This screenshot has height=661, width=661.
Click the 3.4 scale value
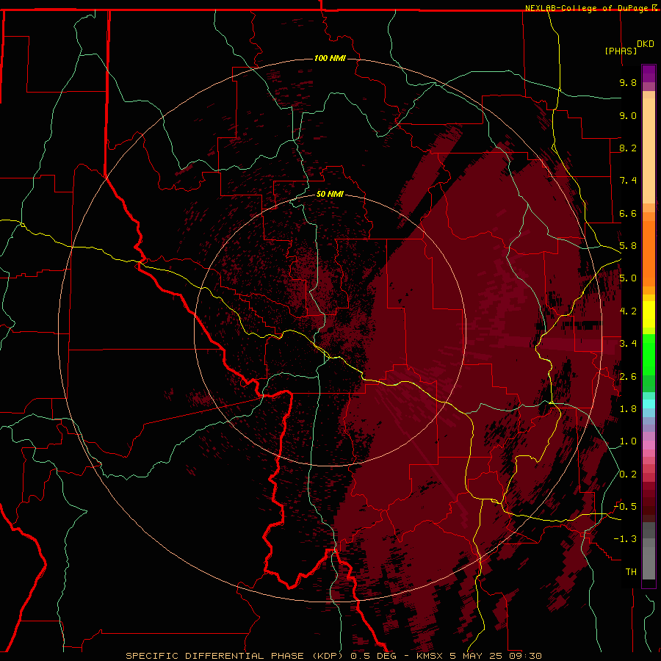(x=628, y=344)
